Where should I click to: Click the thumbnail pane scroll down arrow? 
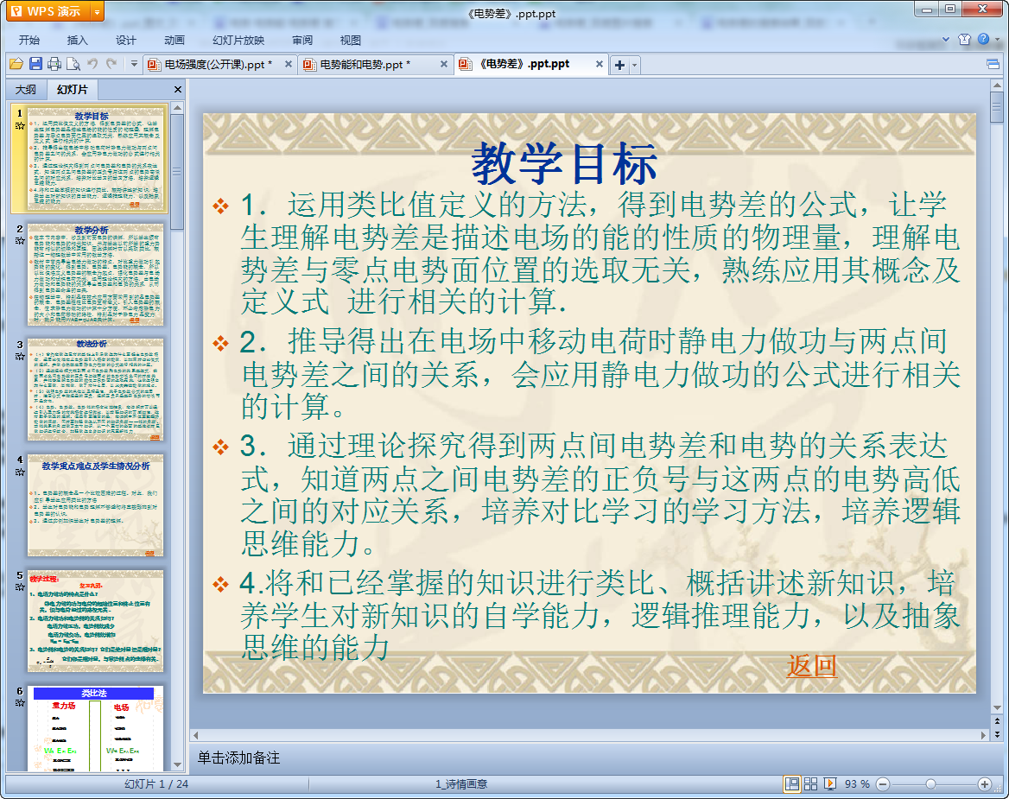tap(177, 765)
